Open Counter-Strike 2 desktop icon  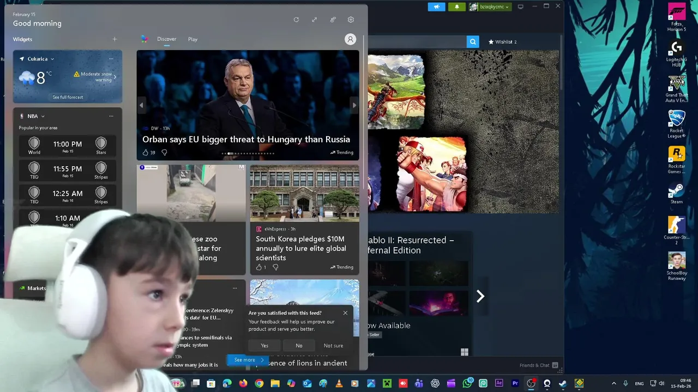pyautogui.click(x=677, y=231)
